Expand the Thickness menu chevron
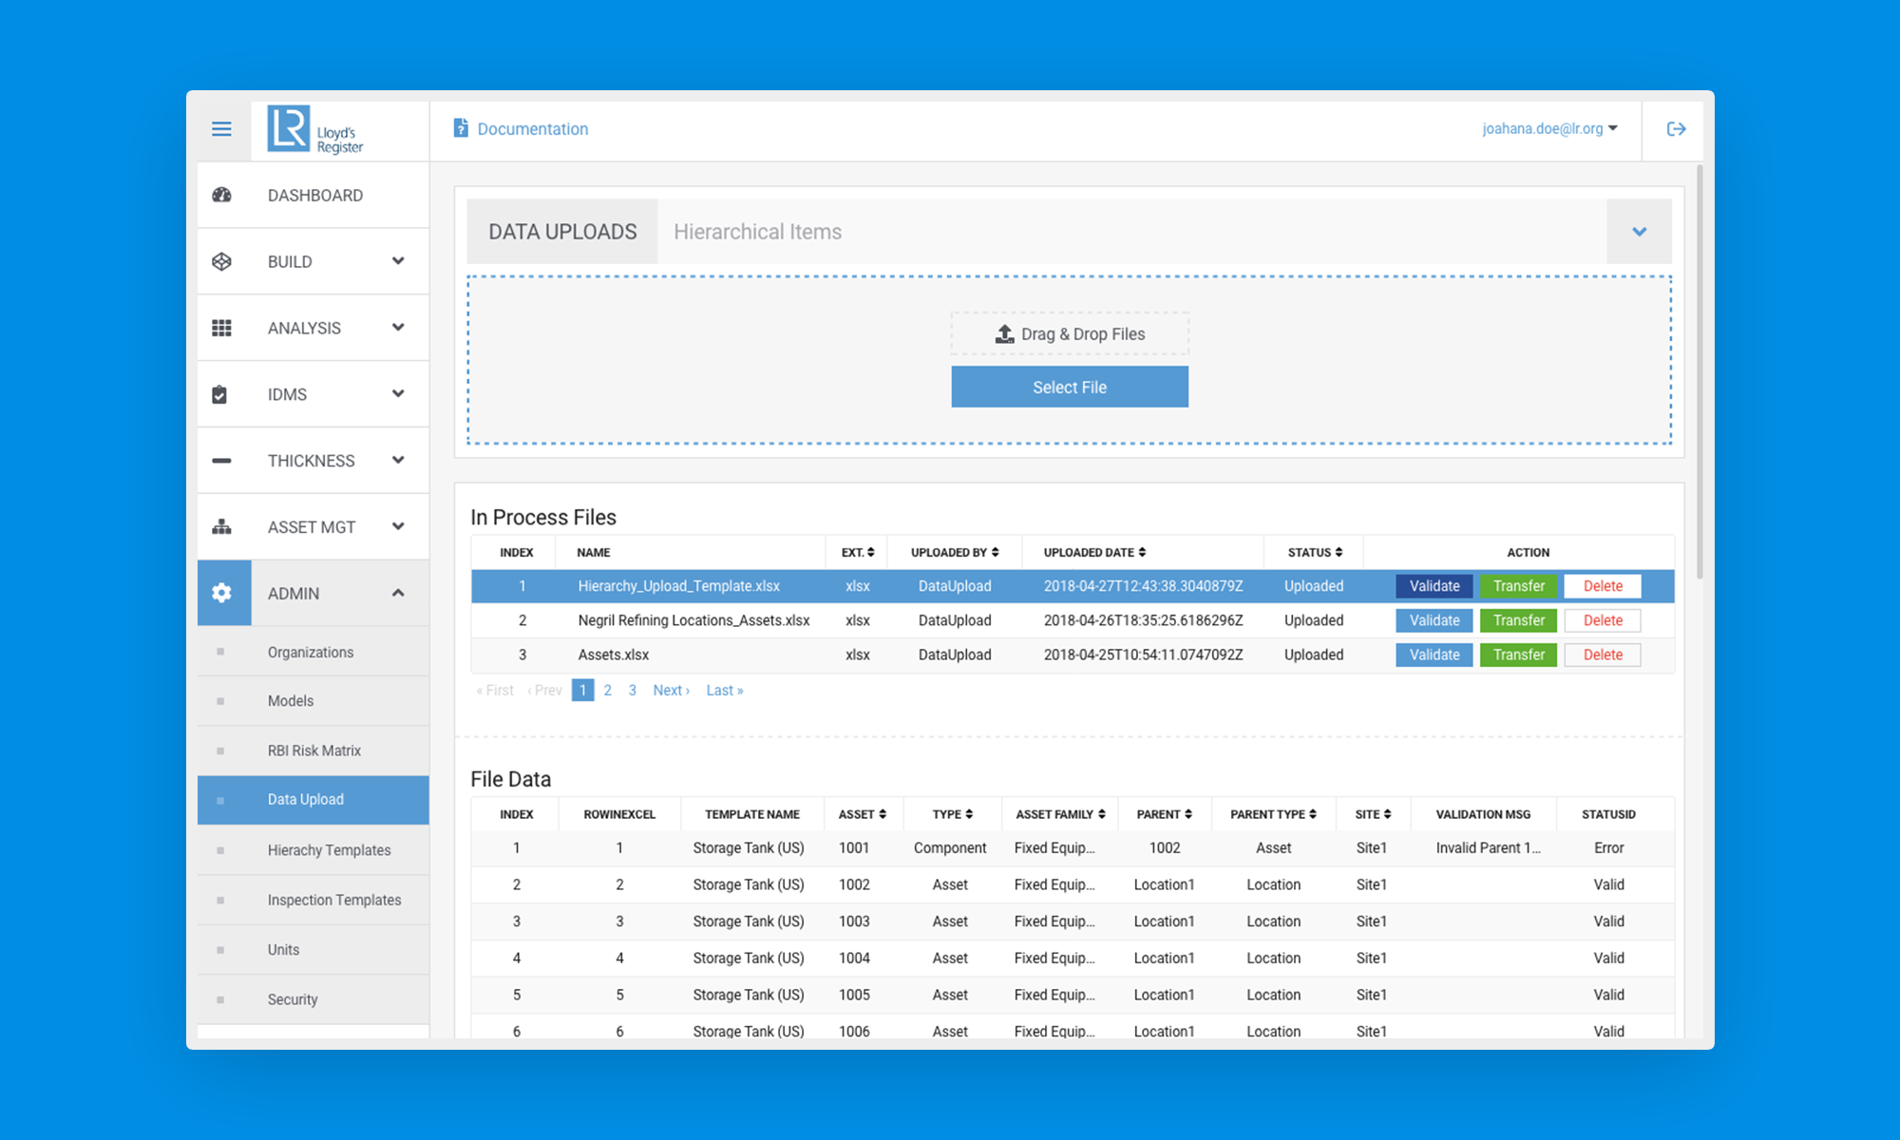The height and width of the screenshot is (1140, 1900). (398, 461)
